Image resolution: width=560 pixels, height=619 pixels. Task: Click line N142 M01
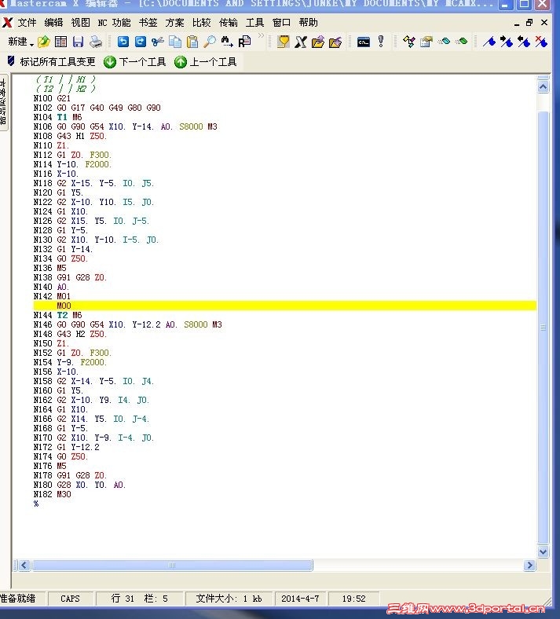click(x=52, y=296)
